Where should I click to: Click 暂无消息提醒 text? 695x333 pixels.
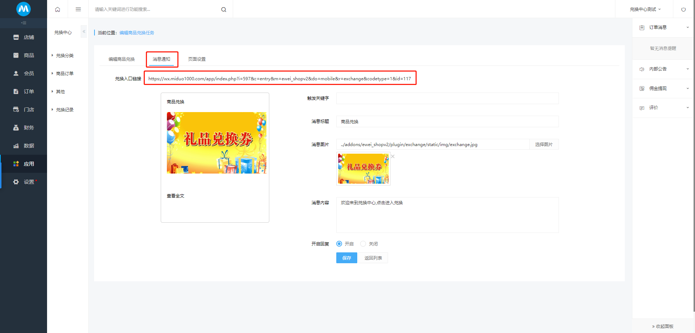pos(663,48)
